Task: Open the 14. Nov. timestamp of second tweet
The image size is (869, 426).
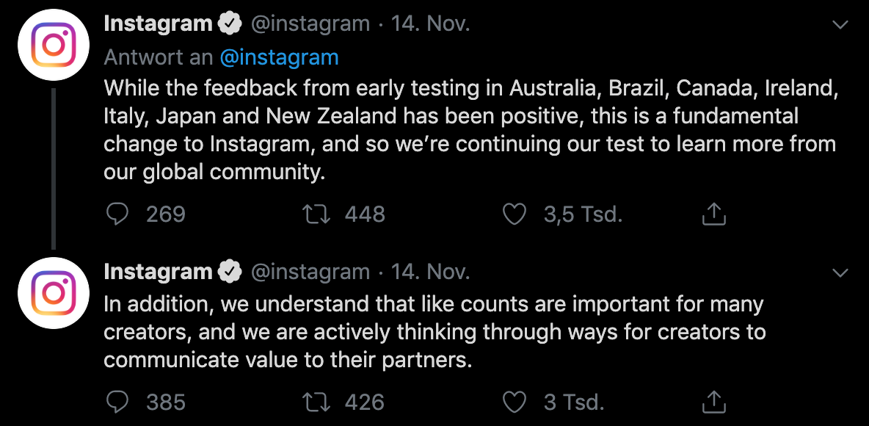Action: point(431,272)
